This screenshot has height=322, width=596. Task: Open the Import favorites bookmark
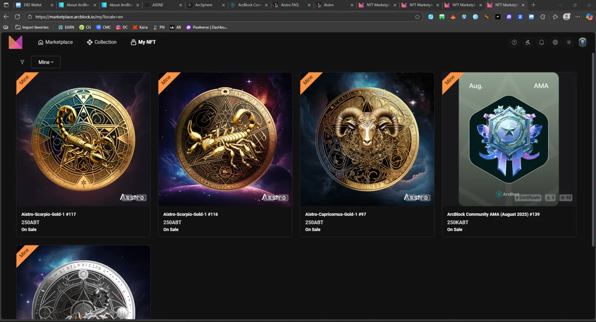[x=32, y=27]
